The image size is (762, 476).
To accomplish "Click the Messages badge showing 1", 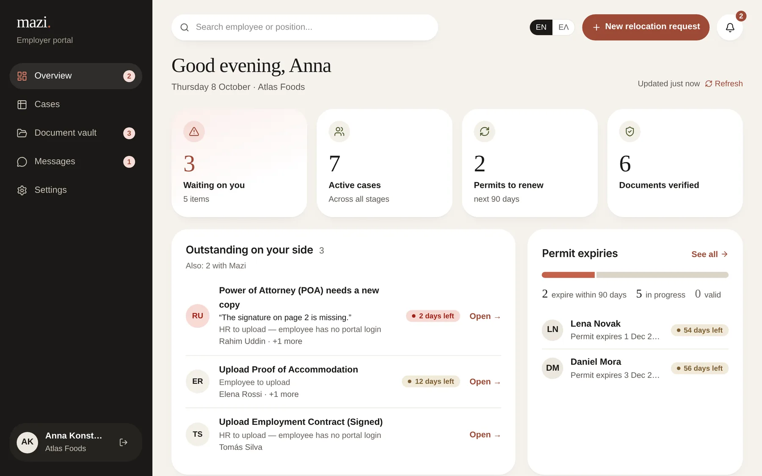I will tap(129, 162).
